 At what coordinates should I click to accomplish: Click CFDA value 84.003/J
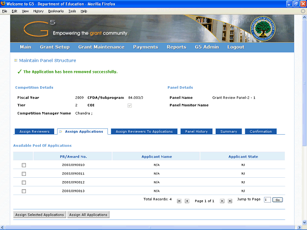136,98
